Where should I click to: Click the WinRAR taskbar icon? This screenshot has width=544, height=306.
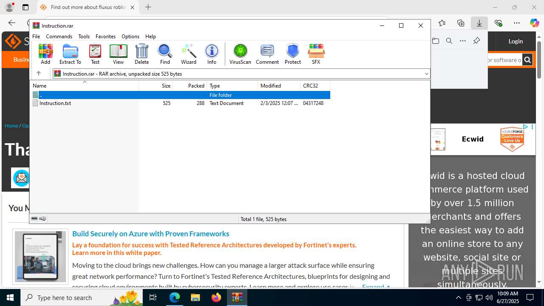(237, 297)
